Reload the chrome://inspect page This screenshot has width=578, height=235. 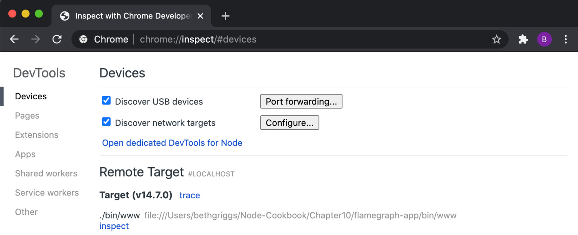click(57, 39)
